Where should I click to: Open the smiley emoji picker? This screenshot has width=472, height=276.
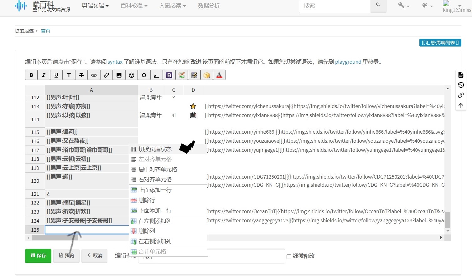tap(132, 75)
